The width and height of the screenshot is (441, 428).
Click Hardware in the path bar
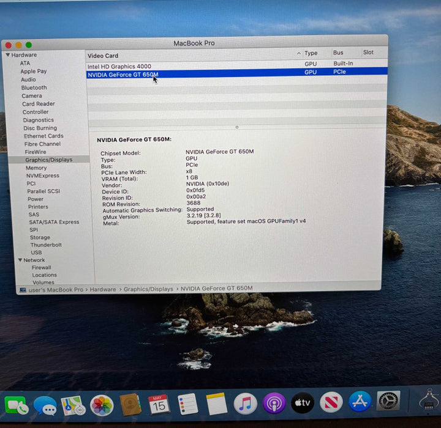[x=103, y=289]
